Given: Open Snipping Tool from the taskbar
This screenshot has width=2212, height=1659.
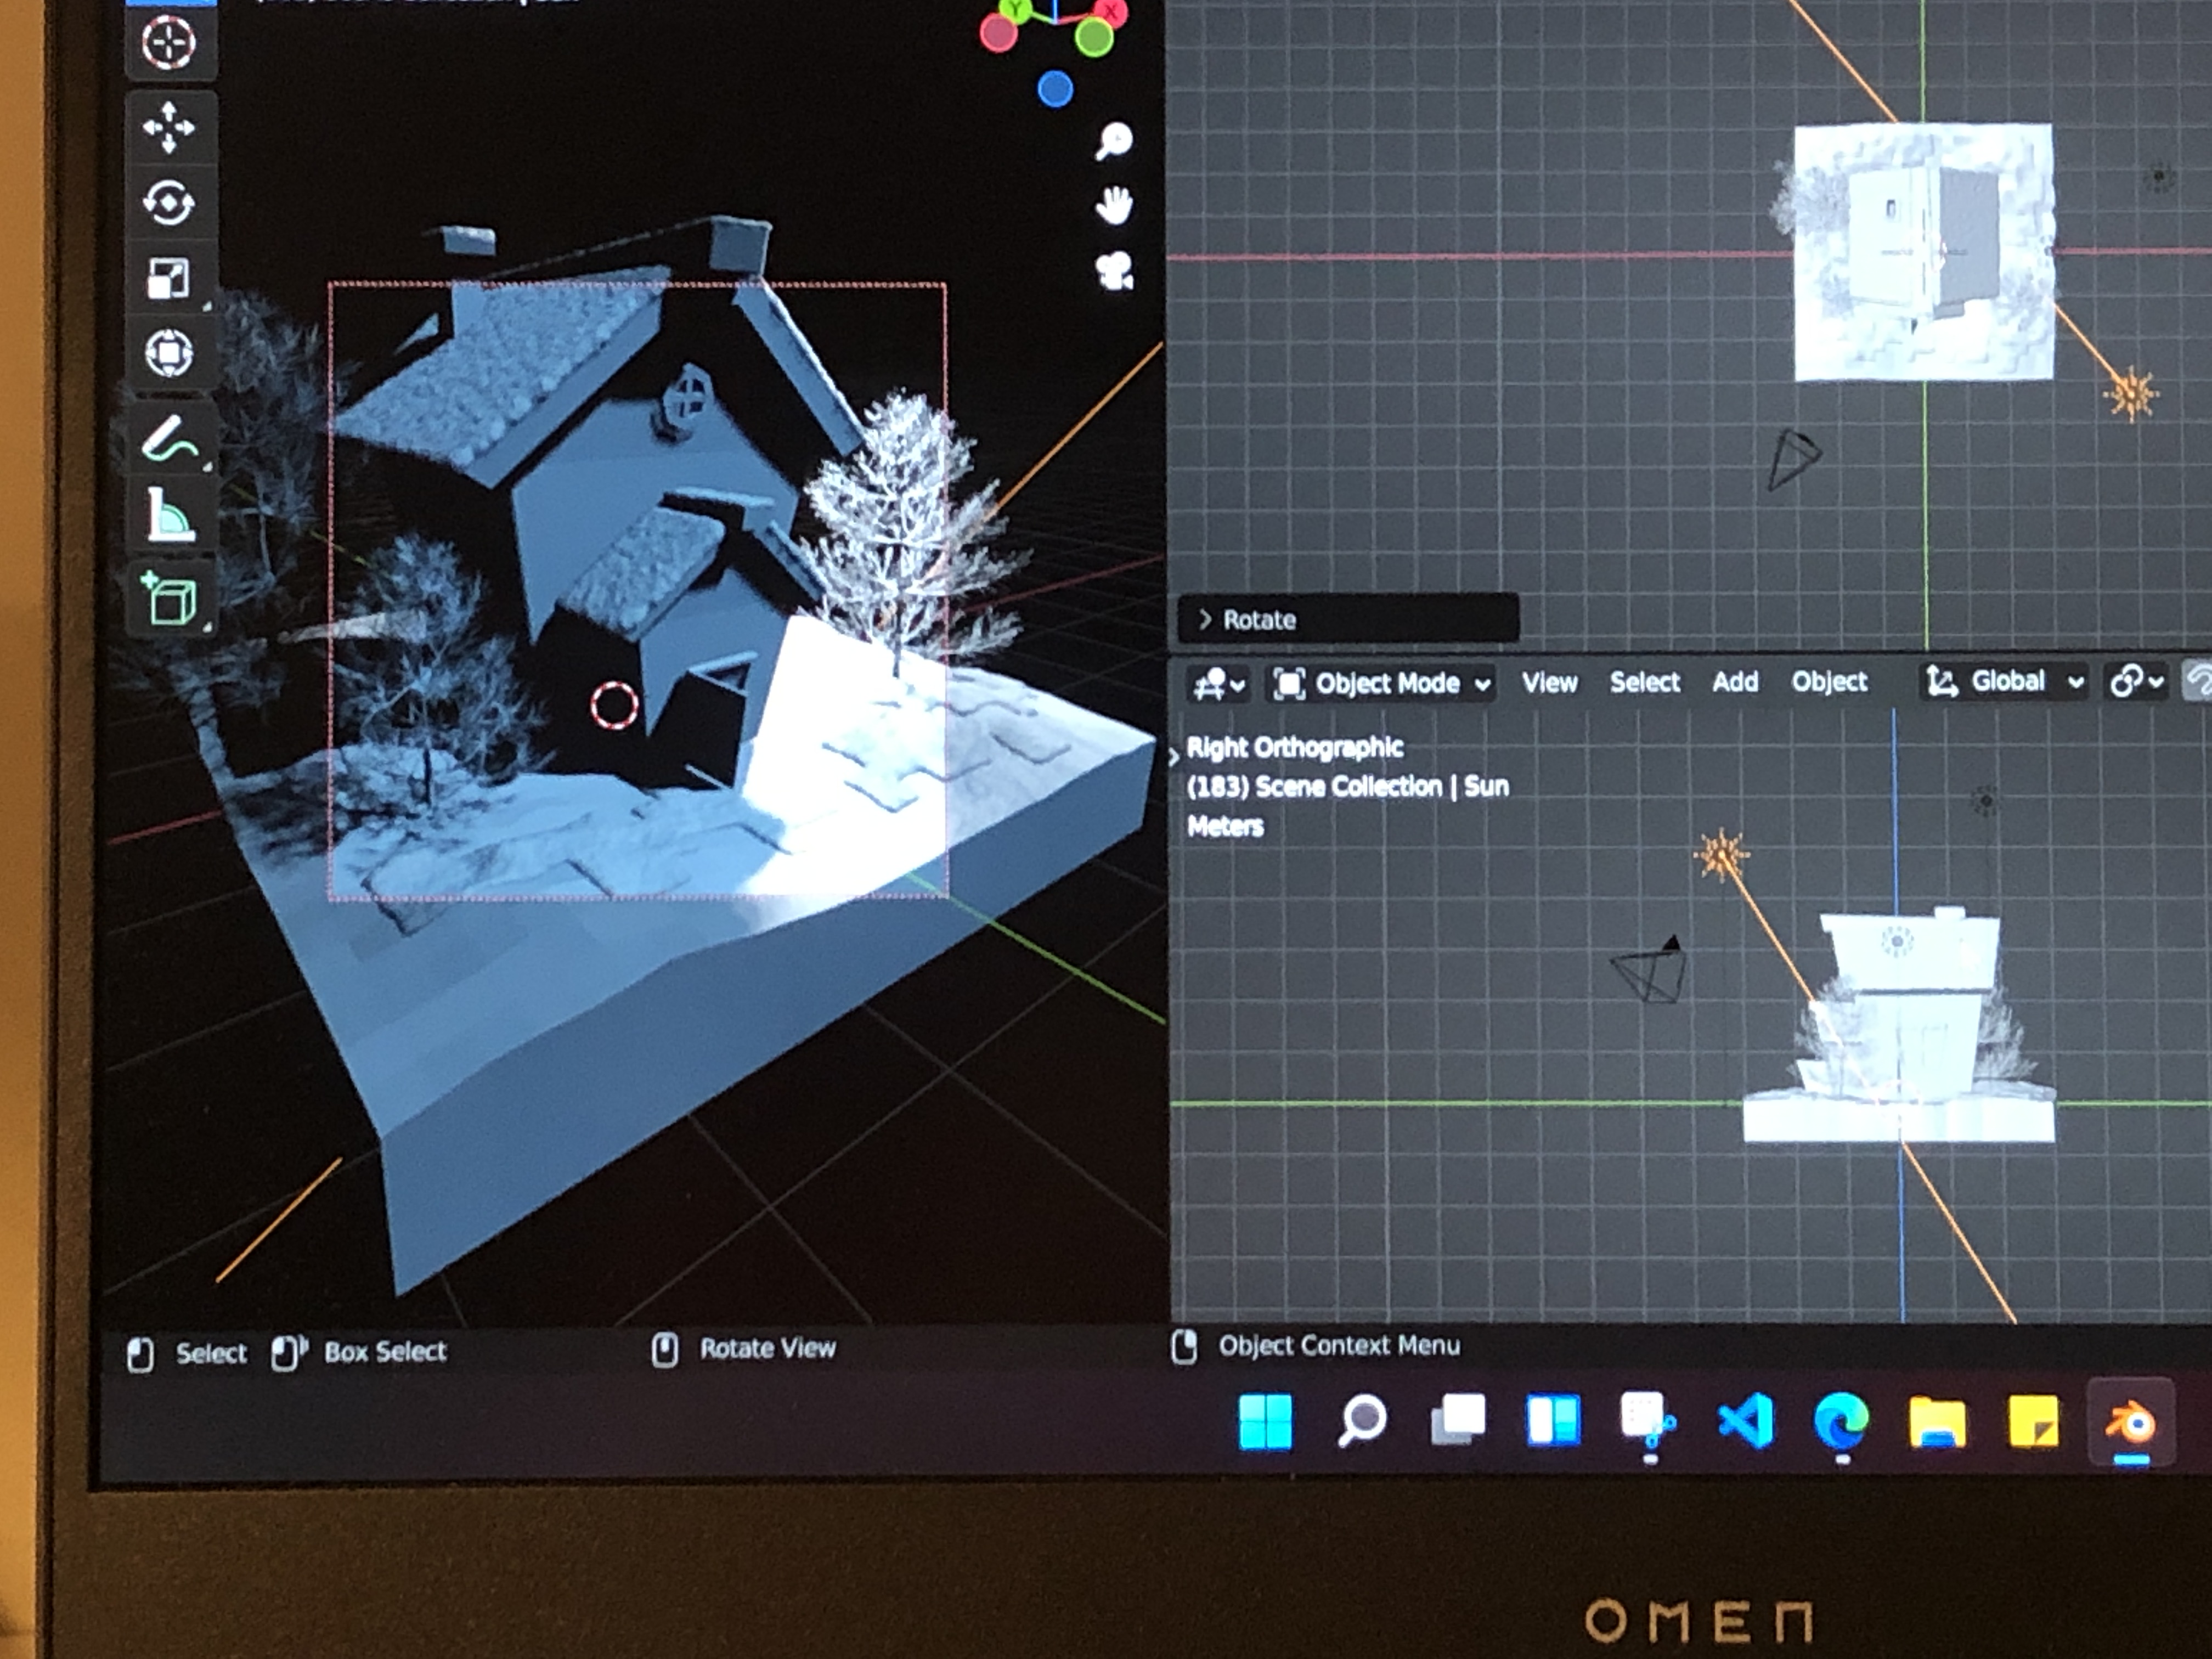Looking at the screenshot, I should tap(1648, 1421).
